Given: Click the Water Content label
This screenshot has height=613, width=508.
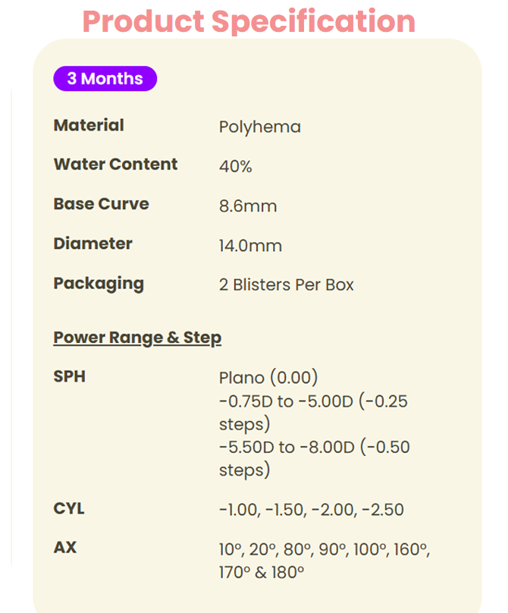Looking at the screenshot, I should (x=115, y=165).
